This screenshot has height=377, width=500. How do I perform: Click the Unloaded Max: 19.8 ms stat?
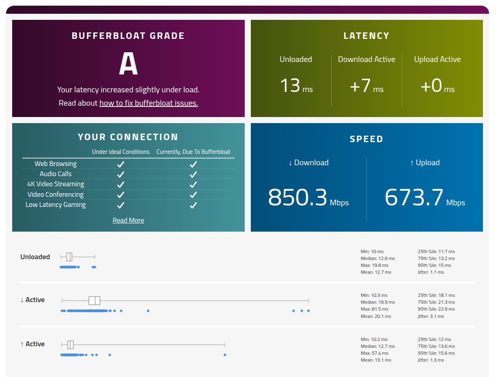(x=375, y=265)
